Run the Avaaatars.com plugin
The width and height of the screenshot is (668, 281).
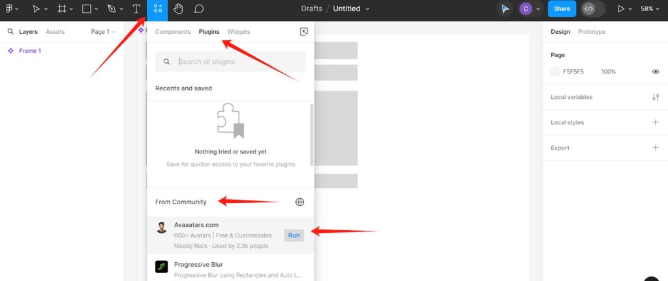pos(294,235)
